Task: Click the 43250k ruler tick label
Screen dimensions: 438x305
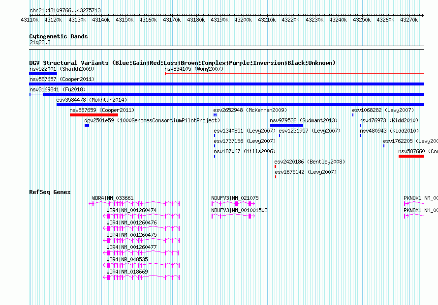Action: coord(362,20)
